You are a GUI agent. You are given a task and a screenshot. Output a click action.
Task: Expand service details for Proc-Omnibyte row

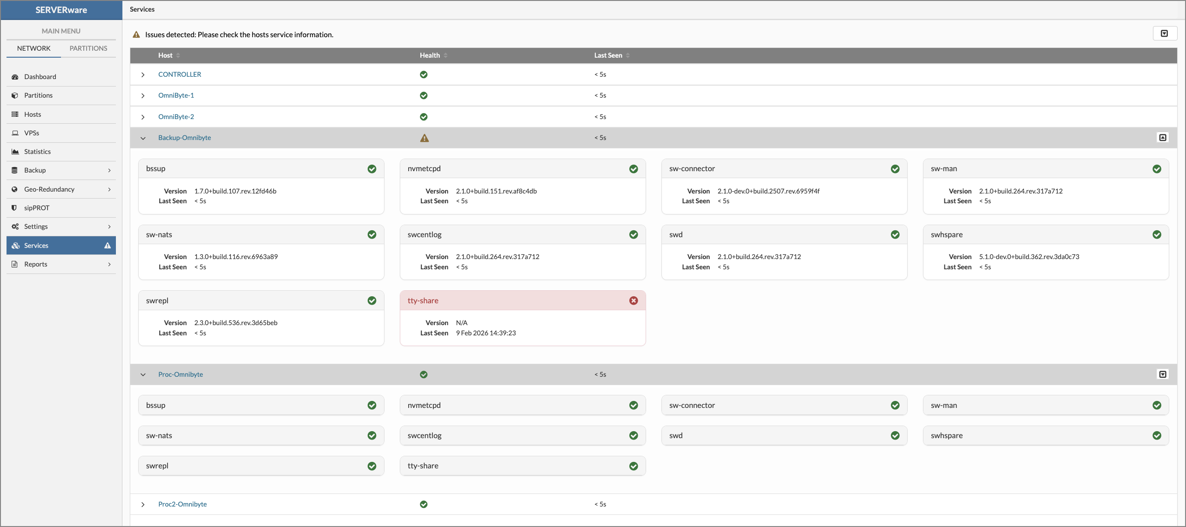point(1163,374)
